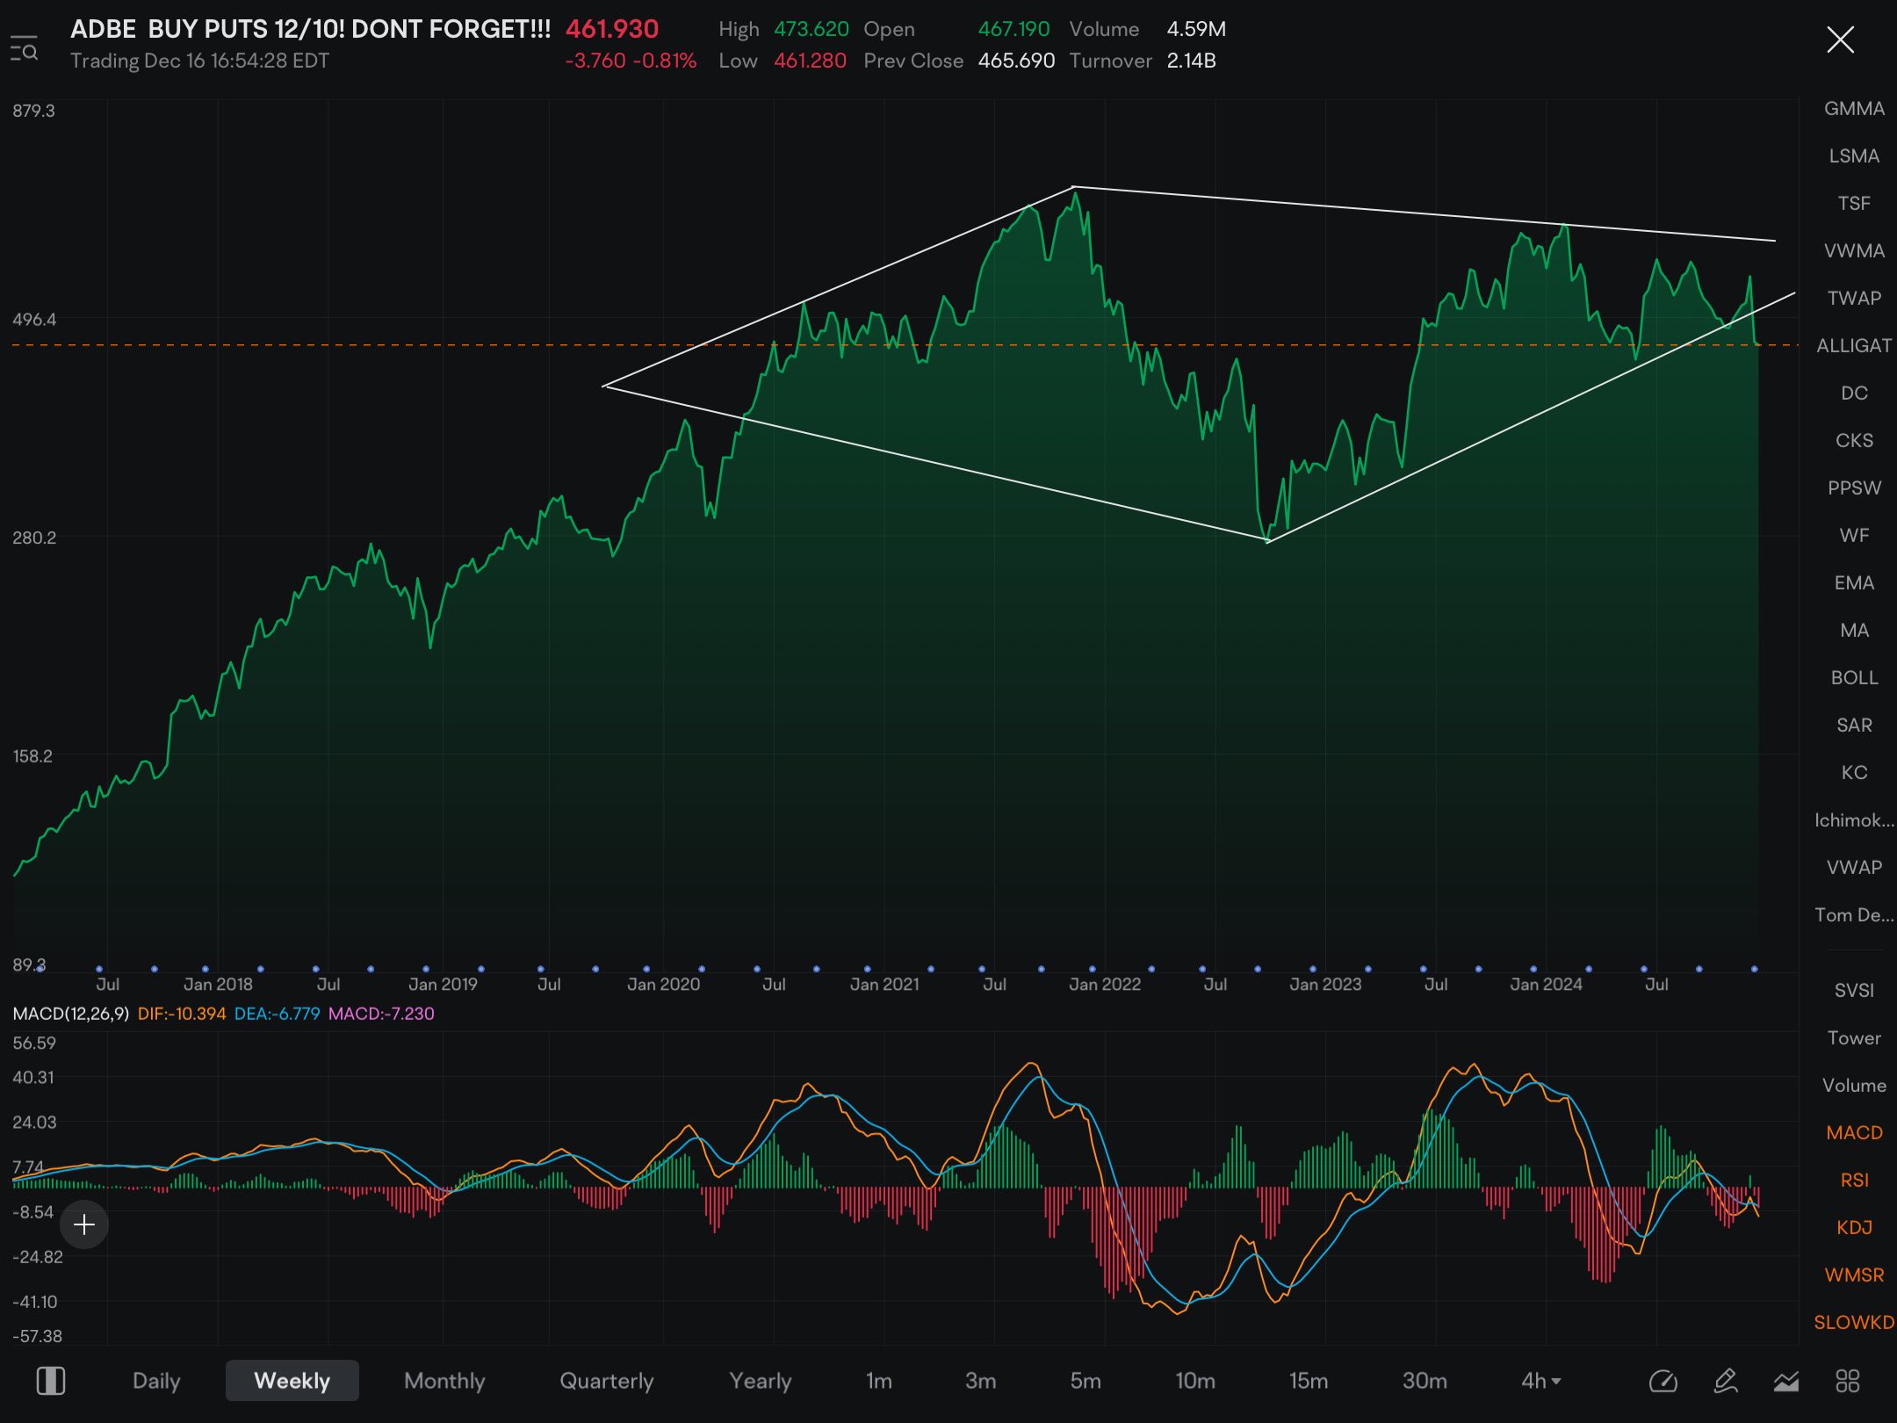The image size is (1897, 1423).
Task: Choose the 1m interval
Action: 879,1381
